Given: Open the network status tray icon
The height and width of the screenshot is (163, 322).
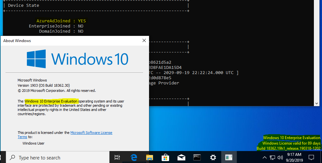Looking at the screenshot, I should click(272, 158).
